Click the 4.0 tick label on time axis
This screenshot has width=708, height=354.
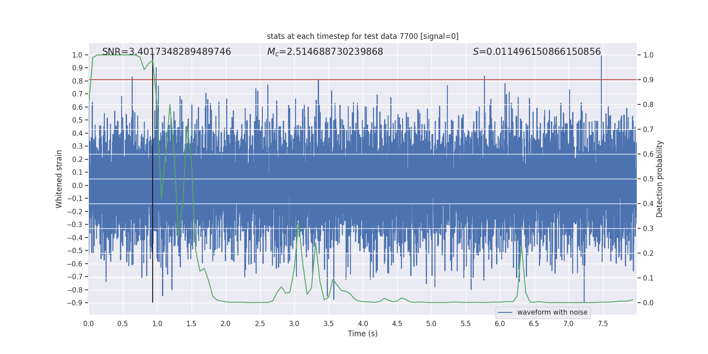point(363,324)
